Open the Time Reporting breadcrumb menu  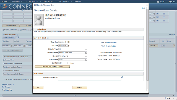49,1
